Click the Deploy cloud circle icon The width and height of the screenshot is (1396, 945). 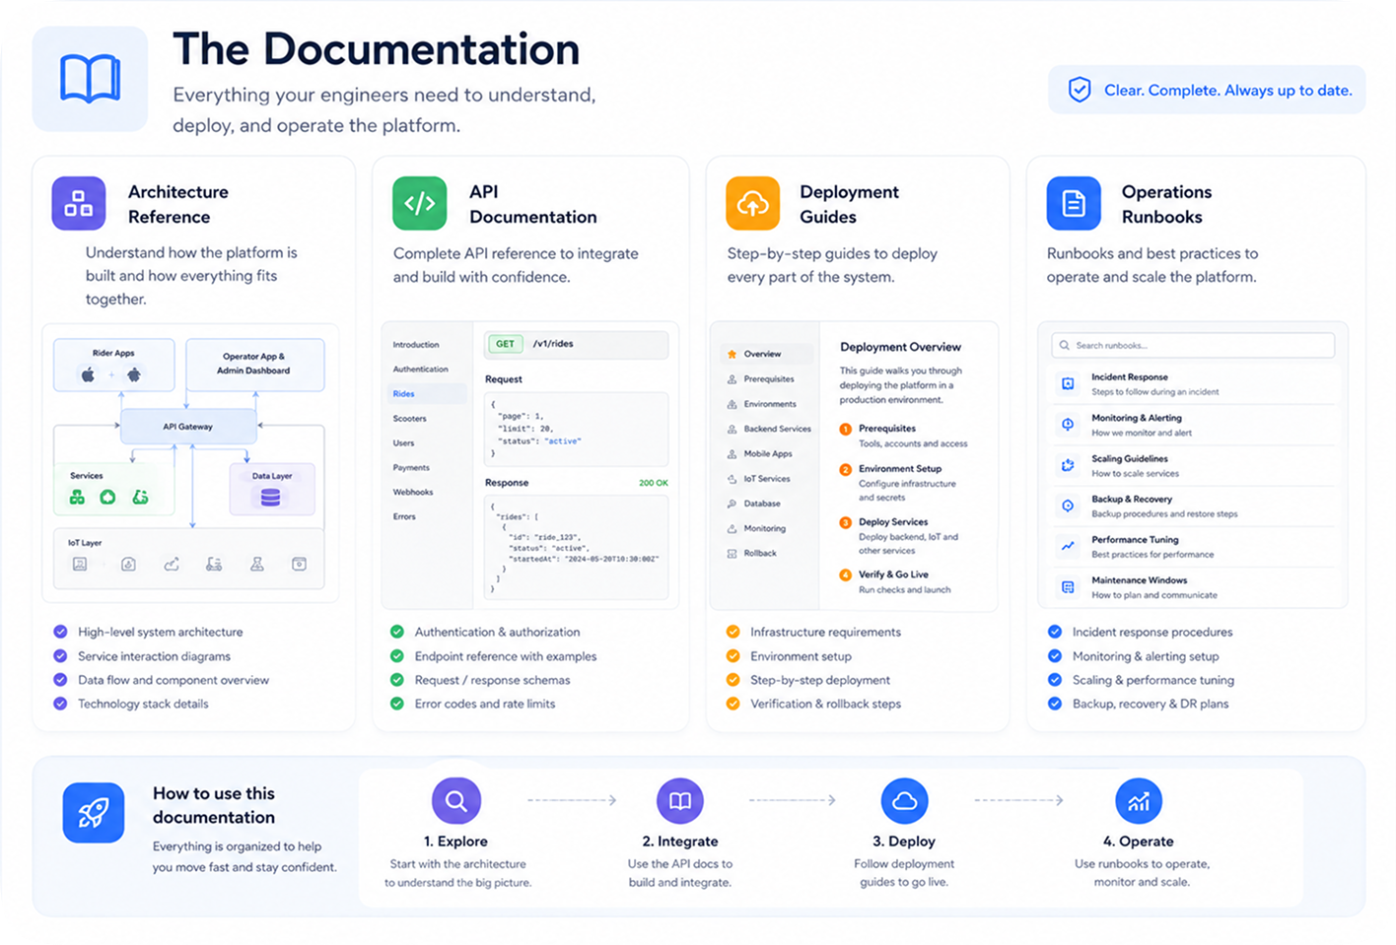coord(904,801)
